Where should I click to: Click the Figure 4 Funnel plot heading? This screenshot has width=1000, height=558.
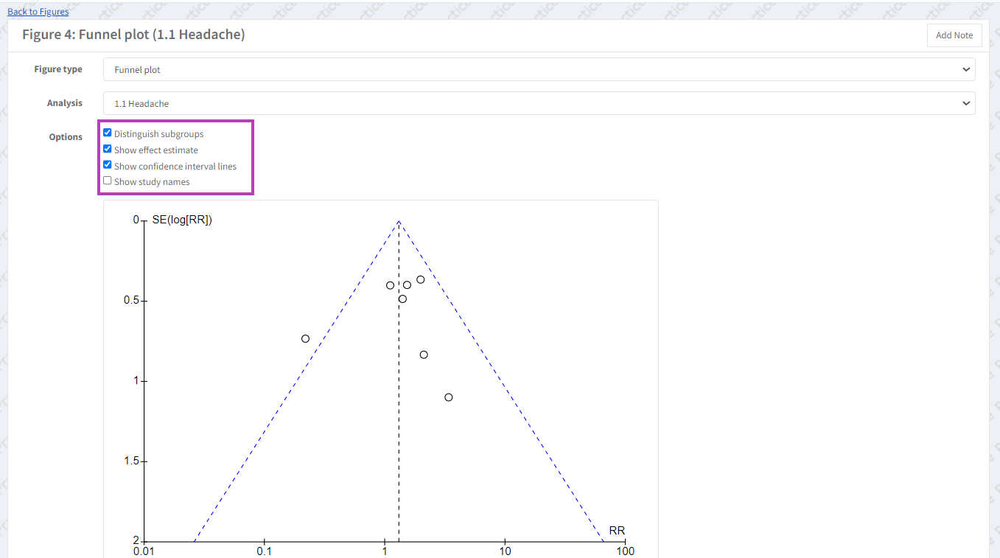coord(133,35)
